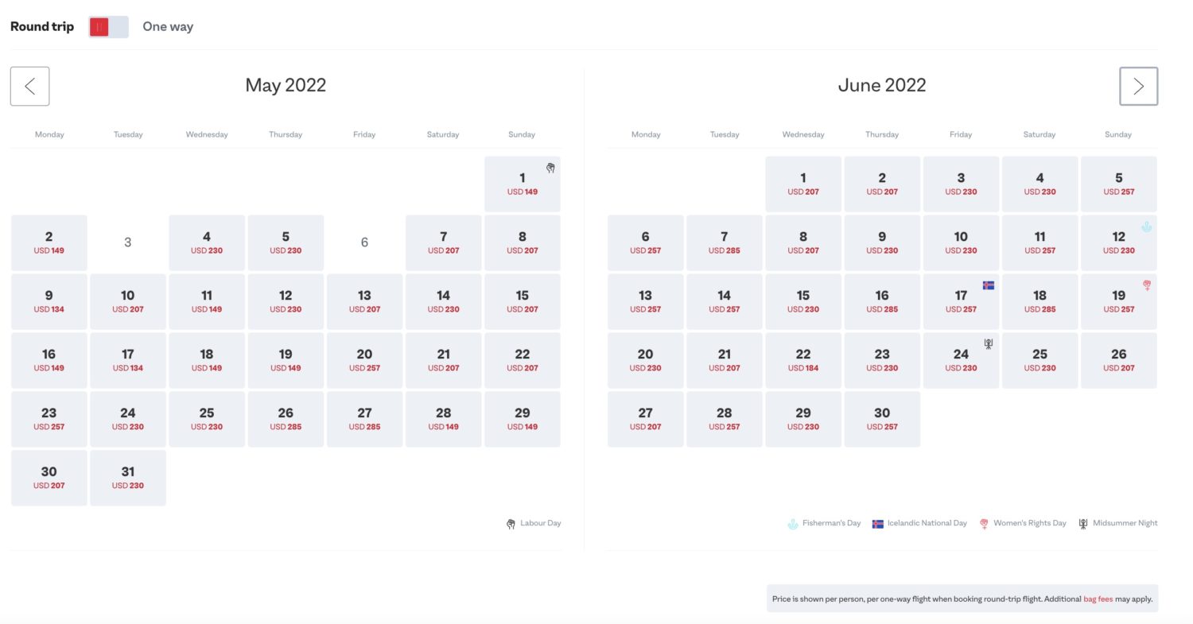Pick May 31 as departure date
The width and height of the screenshot is (1193, 624).
tap(128, 478)
